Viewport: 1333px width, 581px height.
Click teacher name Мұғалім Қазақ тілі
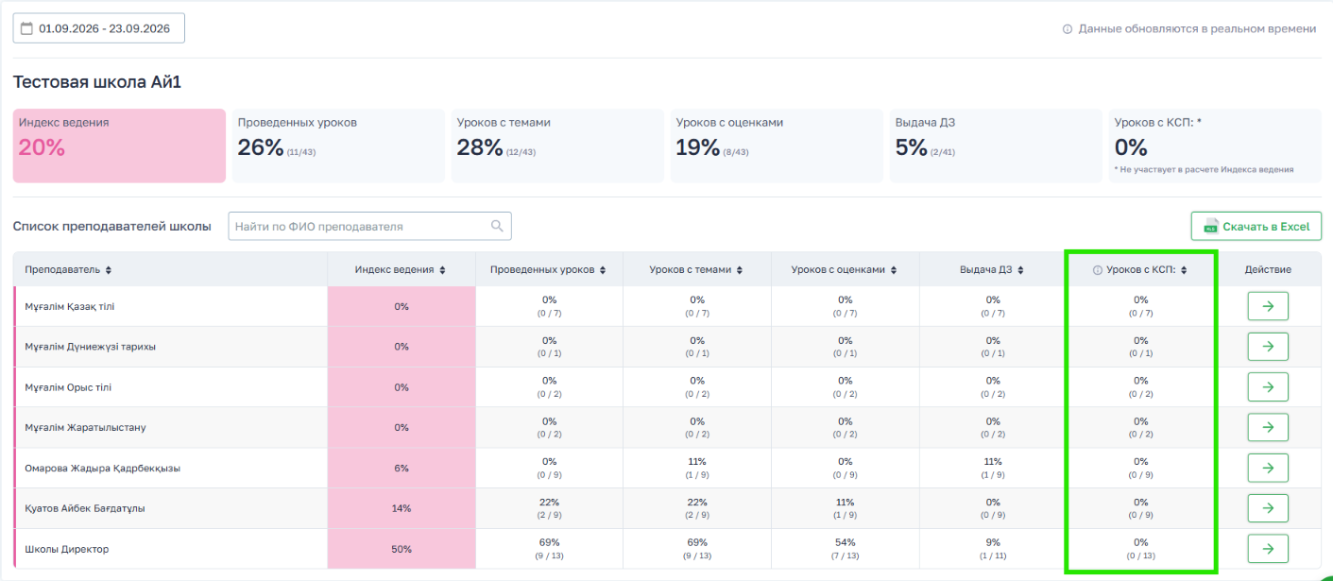[70, 306]
